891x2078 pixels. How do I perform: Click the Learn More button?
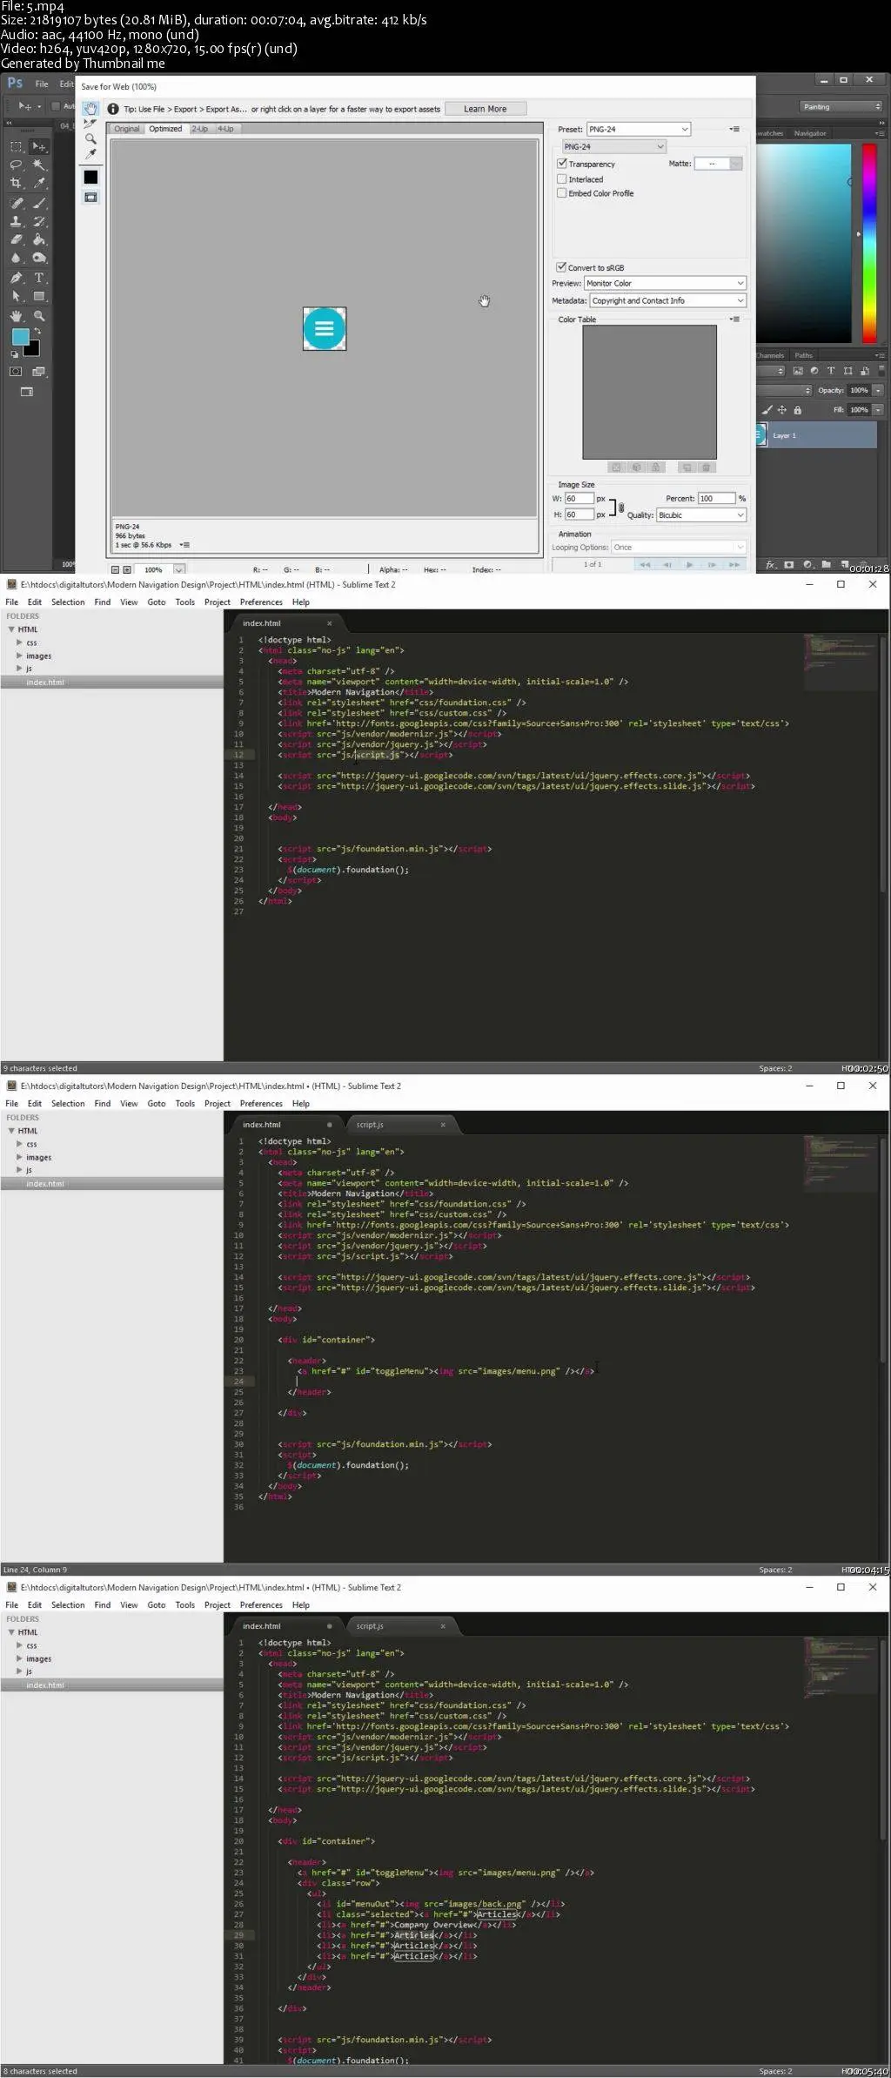click(x=486, y=109)
